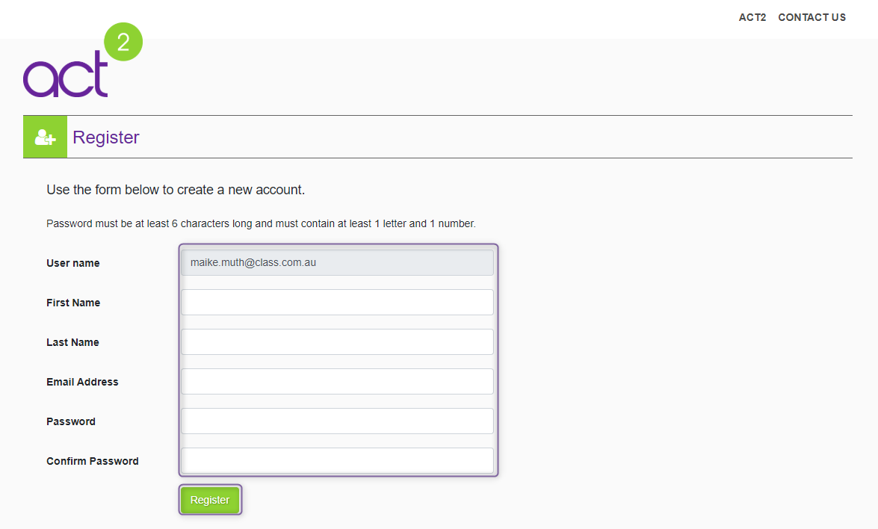Click the 'Confirm Password' label
This screenshot has width=878, height=529.
click(93, 461)
